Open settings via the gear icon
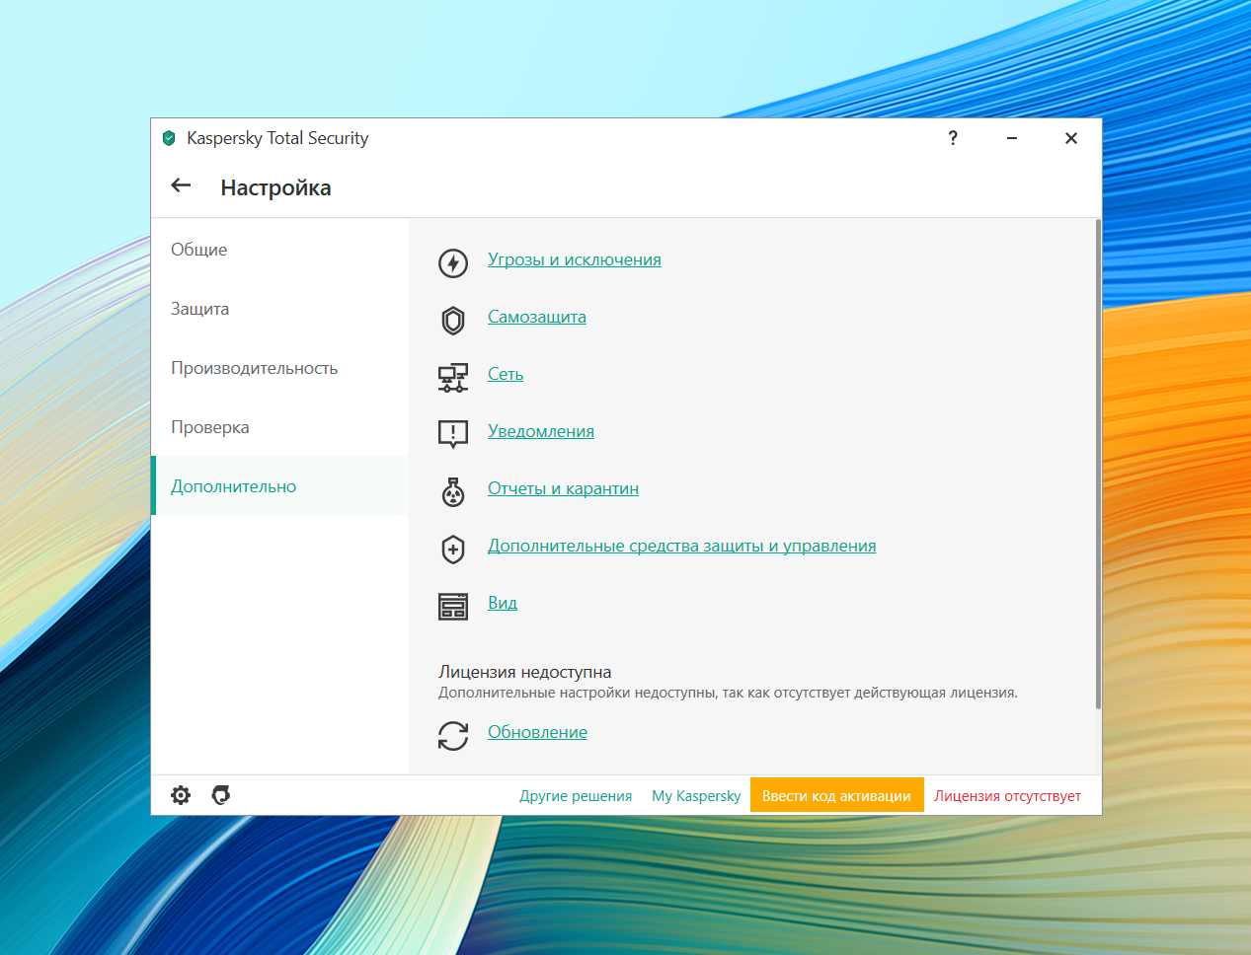The image size is (1251, 955). (x=181, y=795)
